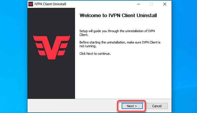This screenshot has width=197, height=113.
Task: Click the large red IVPN logo
Action: pos(52,47)
